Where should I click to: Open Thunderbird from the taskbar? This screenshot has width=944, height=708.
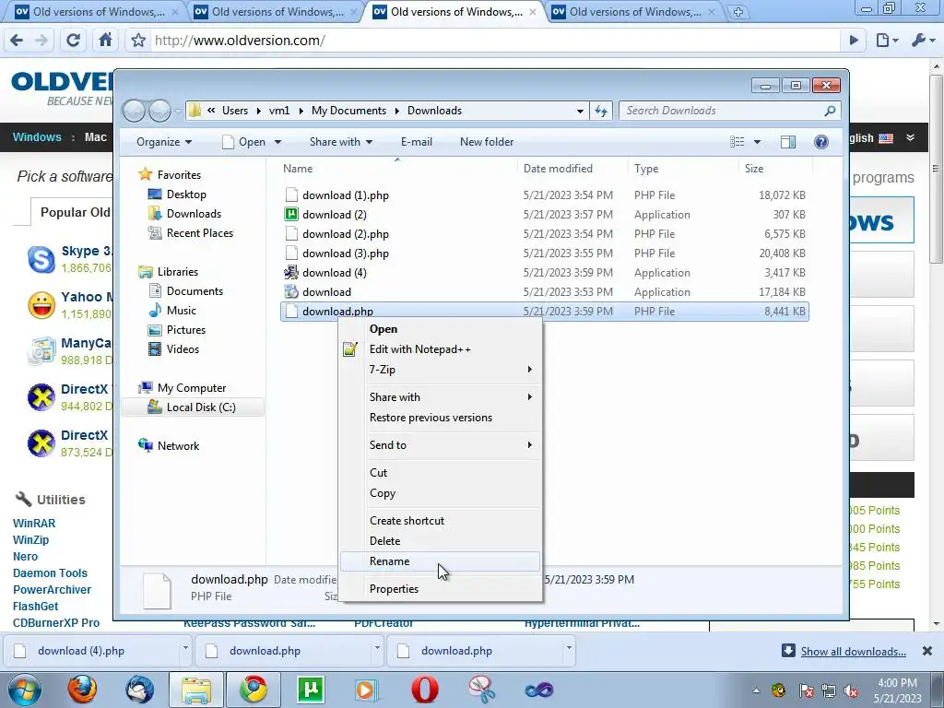click(140, 690)
